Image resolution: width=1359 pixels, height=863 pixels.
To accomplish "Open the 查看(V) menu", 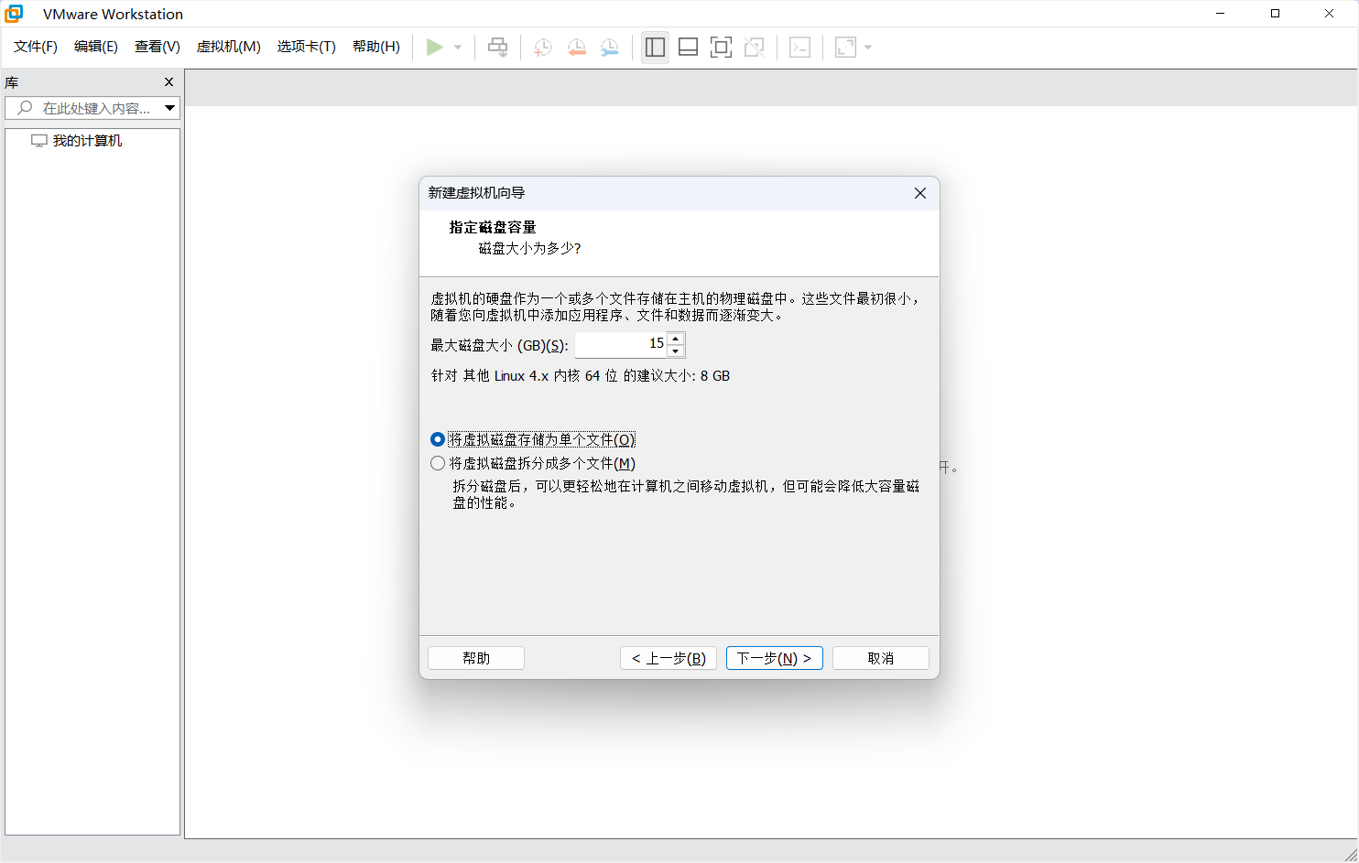I will [x=158, y=47].
